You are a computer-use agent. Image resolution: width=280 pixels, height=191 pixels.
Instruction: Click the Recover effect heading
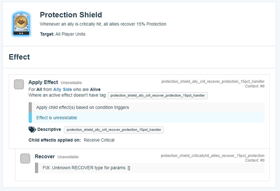pos(45,157)
